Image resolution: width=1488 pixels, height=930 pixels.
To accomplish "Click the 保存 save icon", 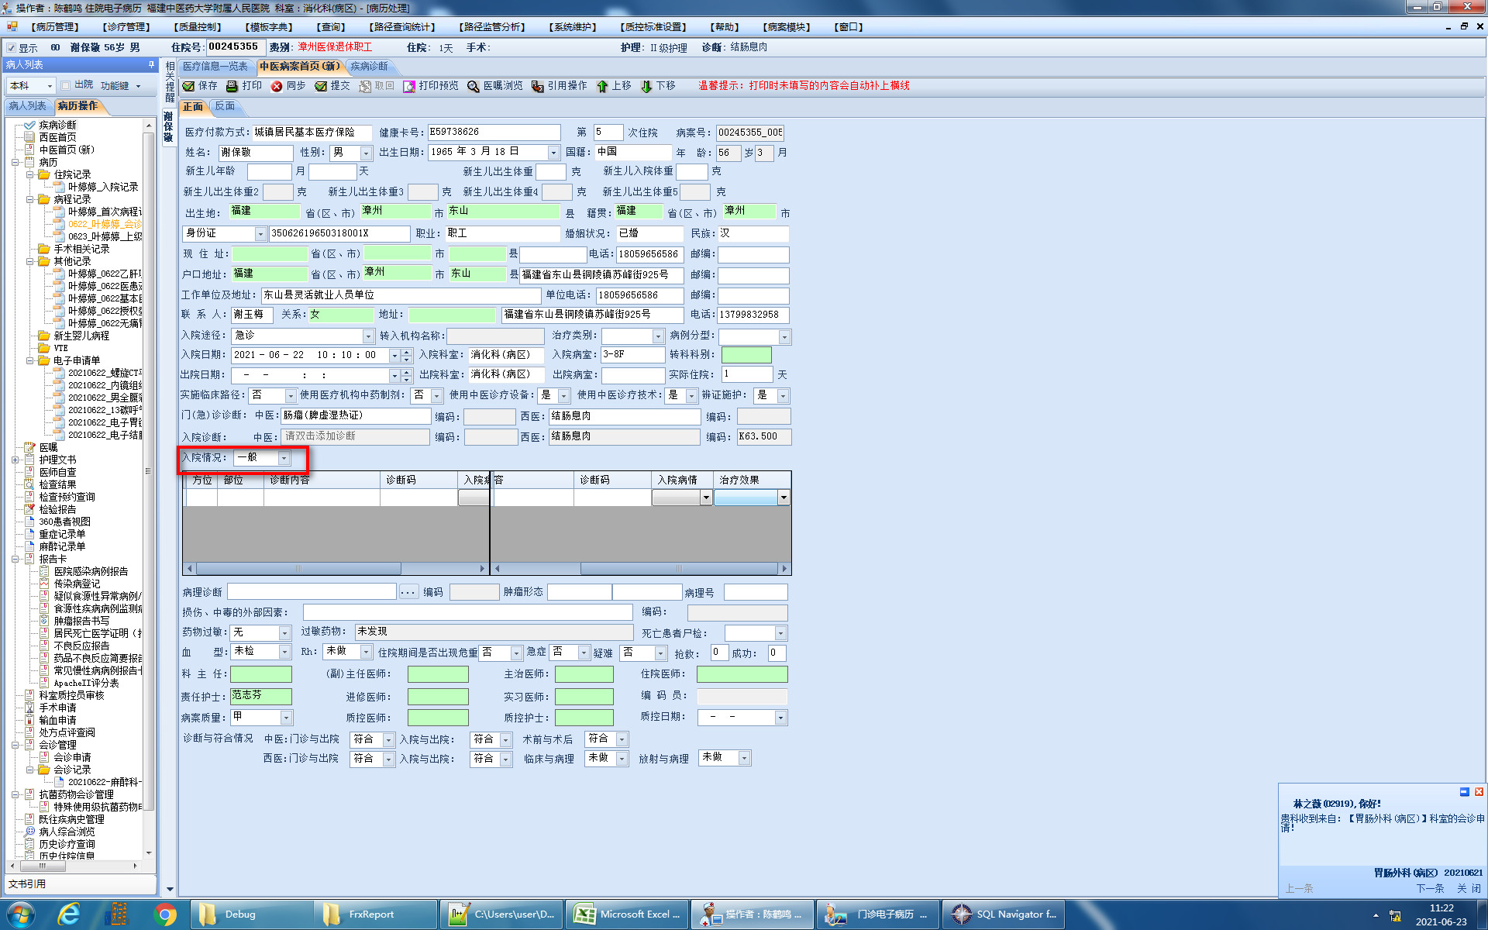I will coord(188,86).
